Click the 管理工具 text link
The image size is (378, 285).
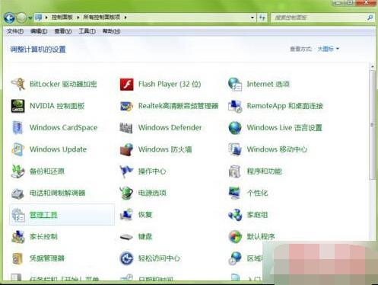coord(43,215)
